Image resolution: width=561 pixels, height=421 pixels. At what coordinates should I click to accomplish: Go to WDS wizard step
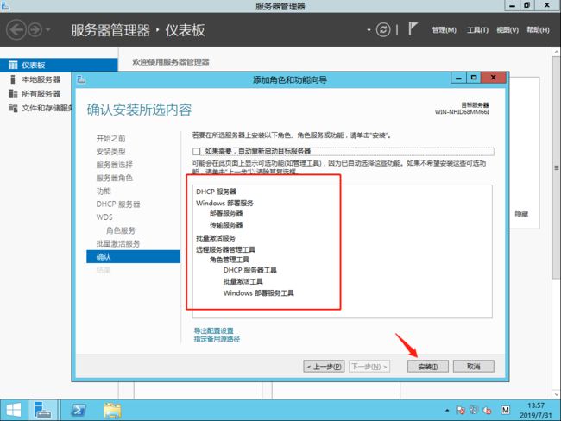point(104,217)
